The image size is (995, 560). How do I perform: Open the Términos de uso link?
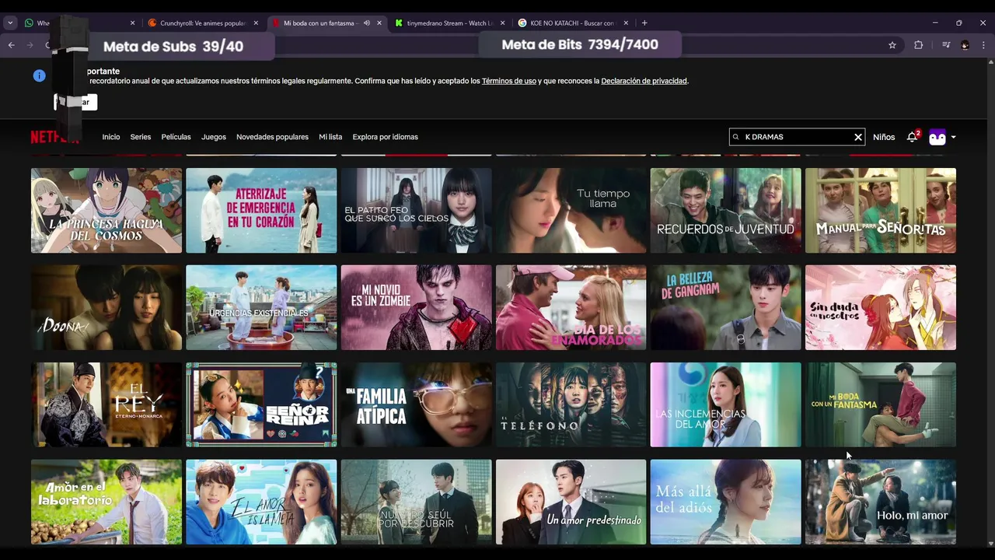click(x=509, y=81)
